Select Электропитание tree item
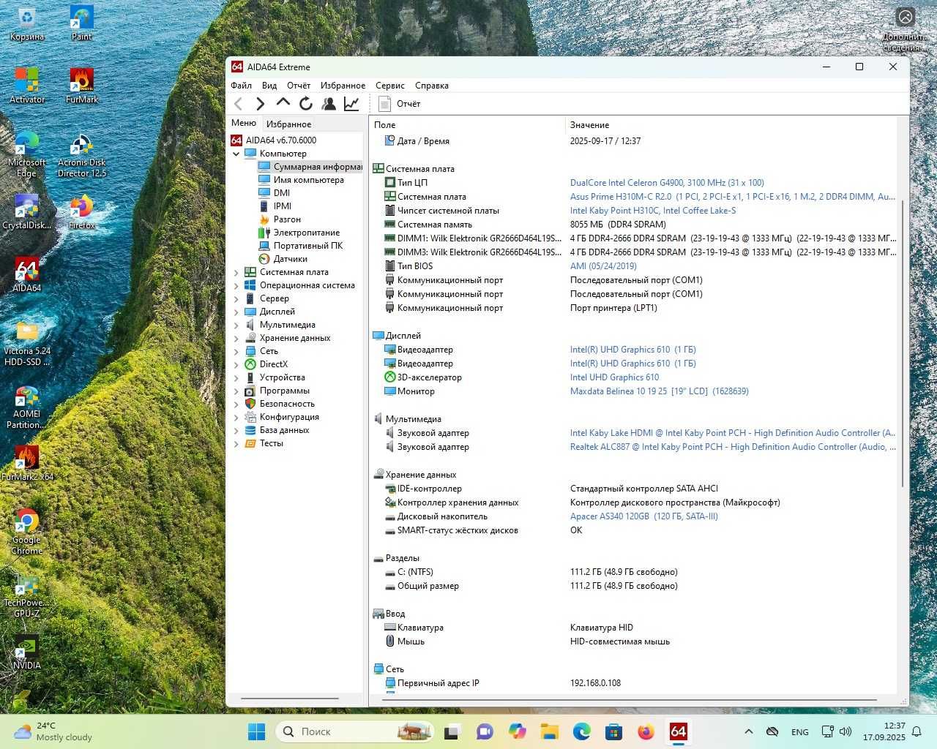The width and height of the screenshot is (937, 749). click(299, 233)
